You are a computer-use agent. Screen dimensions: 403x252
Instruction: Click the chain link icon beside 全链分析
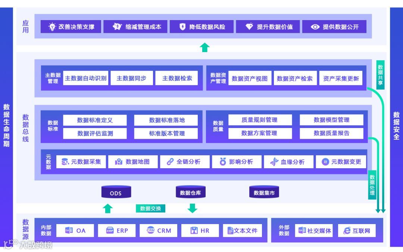click(170, 162)
